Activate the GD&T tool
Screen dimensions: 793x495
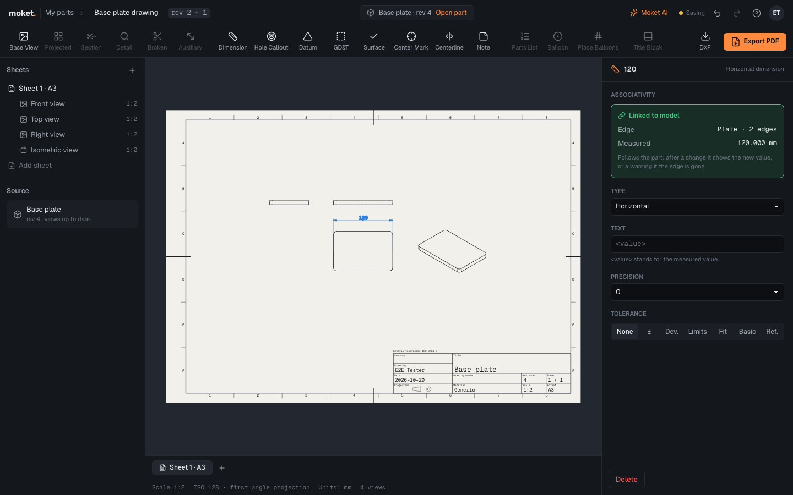click(x=341, y=41)
